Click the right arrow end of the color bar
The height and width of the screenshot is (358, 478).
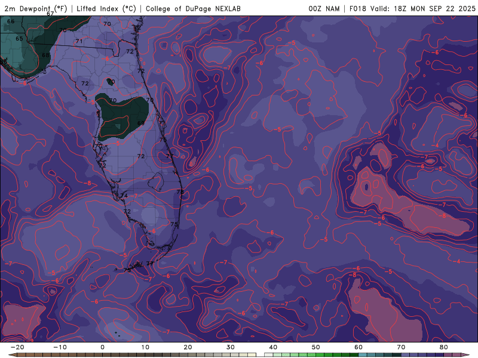coord(466,355)
